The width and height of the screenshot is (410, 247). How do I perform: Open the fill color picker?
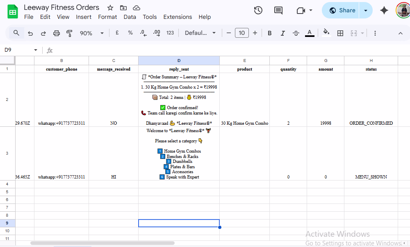[x=326, y=33]
